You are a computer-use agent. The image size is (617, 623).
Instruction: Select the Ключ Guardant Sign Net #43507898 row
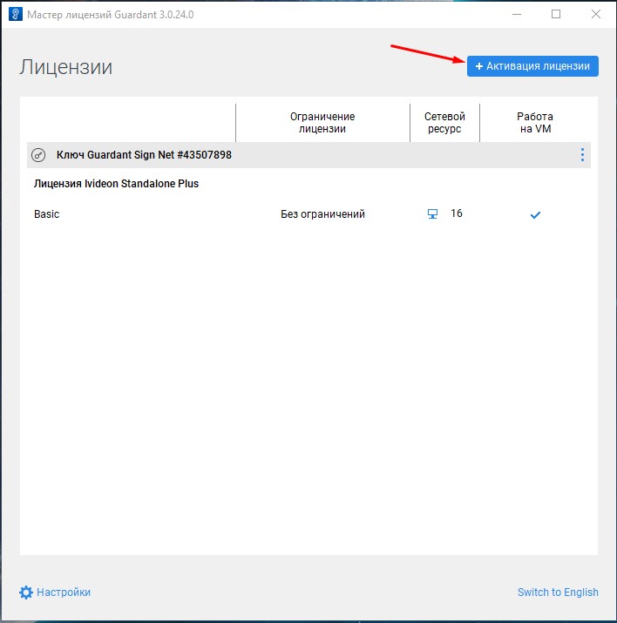click(x=308, y=155)
